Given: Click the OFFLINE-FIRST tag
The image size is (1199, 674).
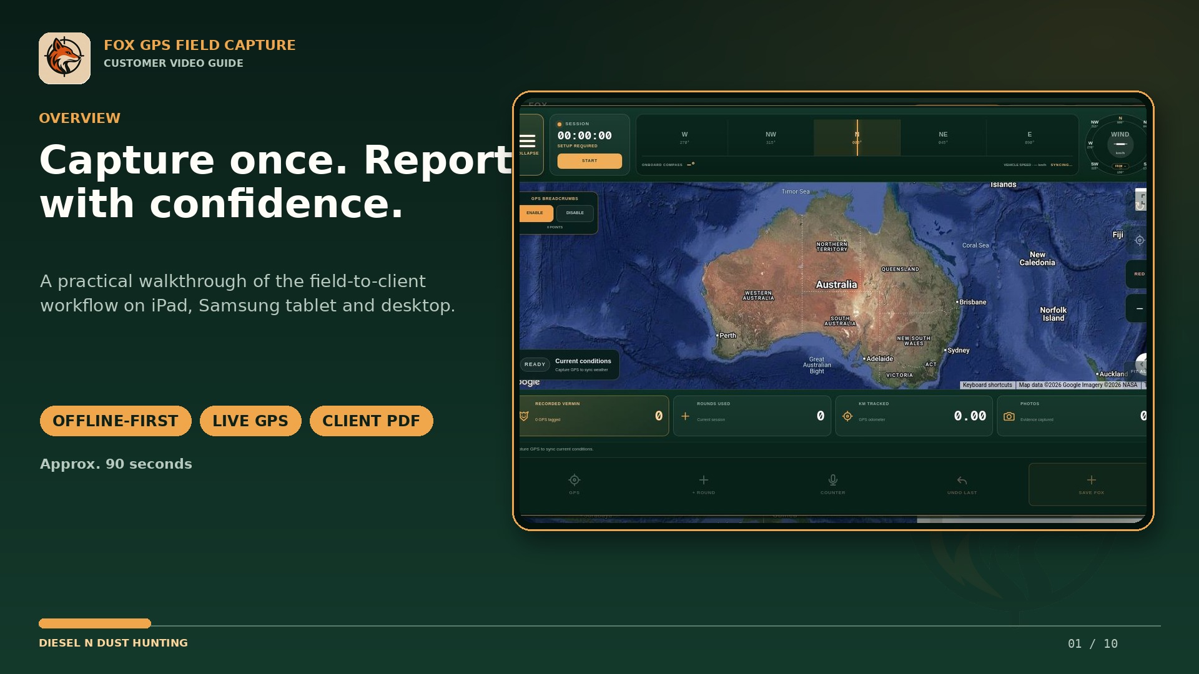Looking at the screenshot, I should pos(116,421).
